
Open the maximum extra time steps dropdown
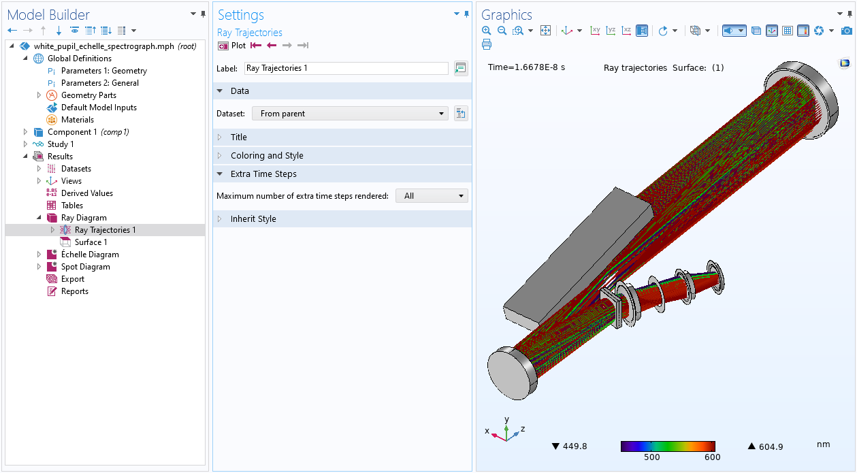tap(432, 196)
